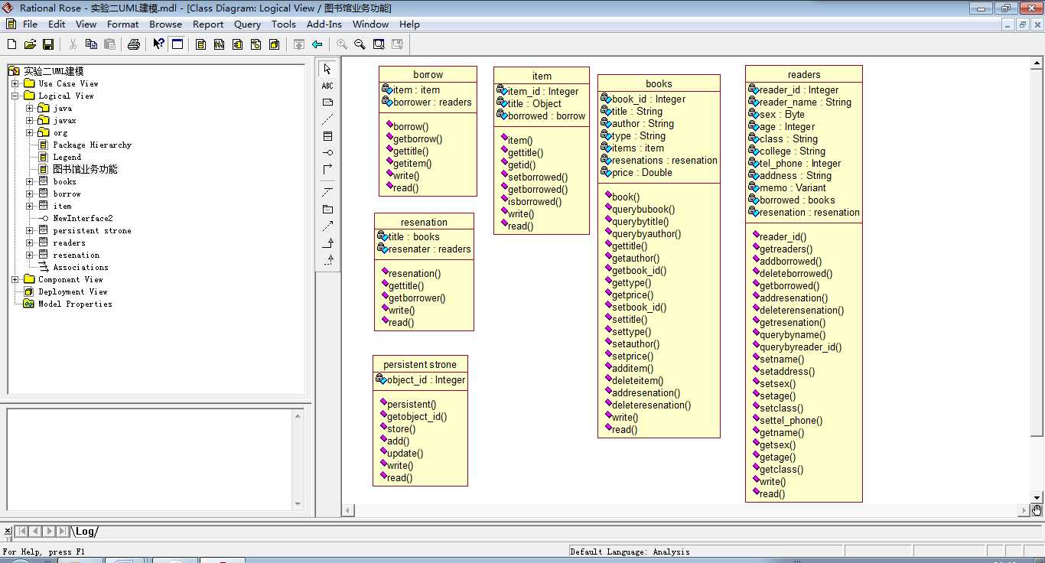Select the Unidirectional Association tool
1045x563 pixels.
tap(327, 169)
